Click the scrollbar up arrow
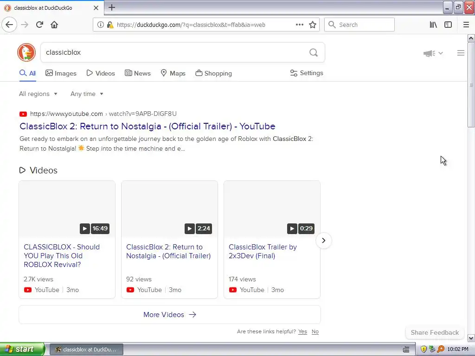Image resolution: width=475 pixels, height=356 pixels. (x=471, y=38)
